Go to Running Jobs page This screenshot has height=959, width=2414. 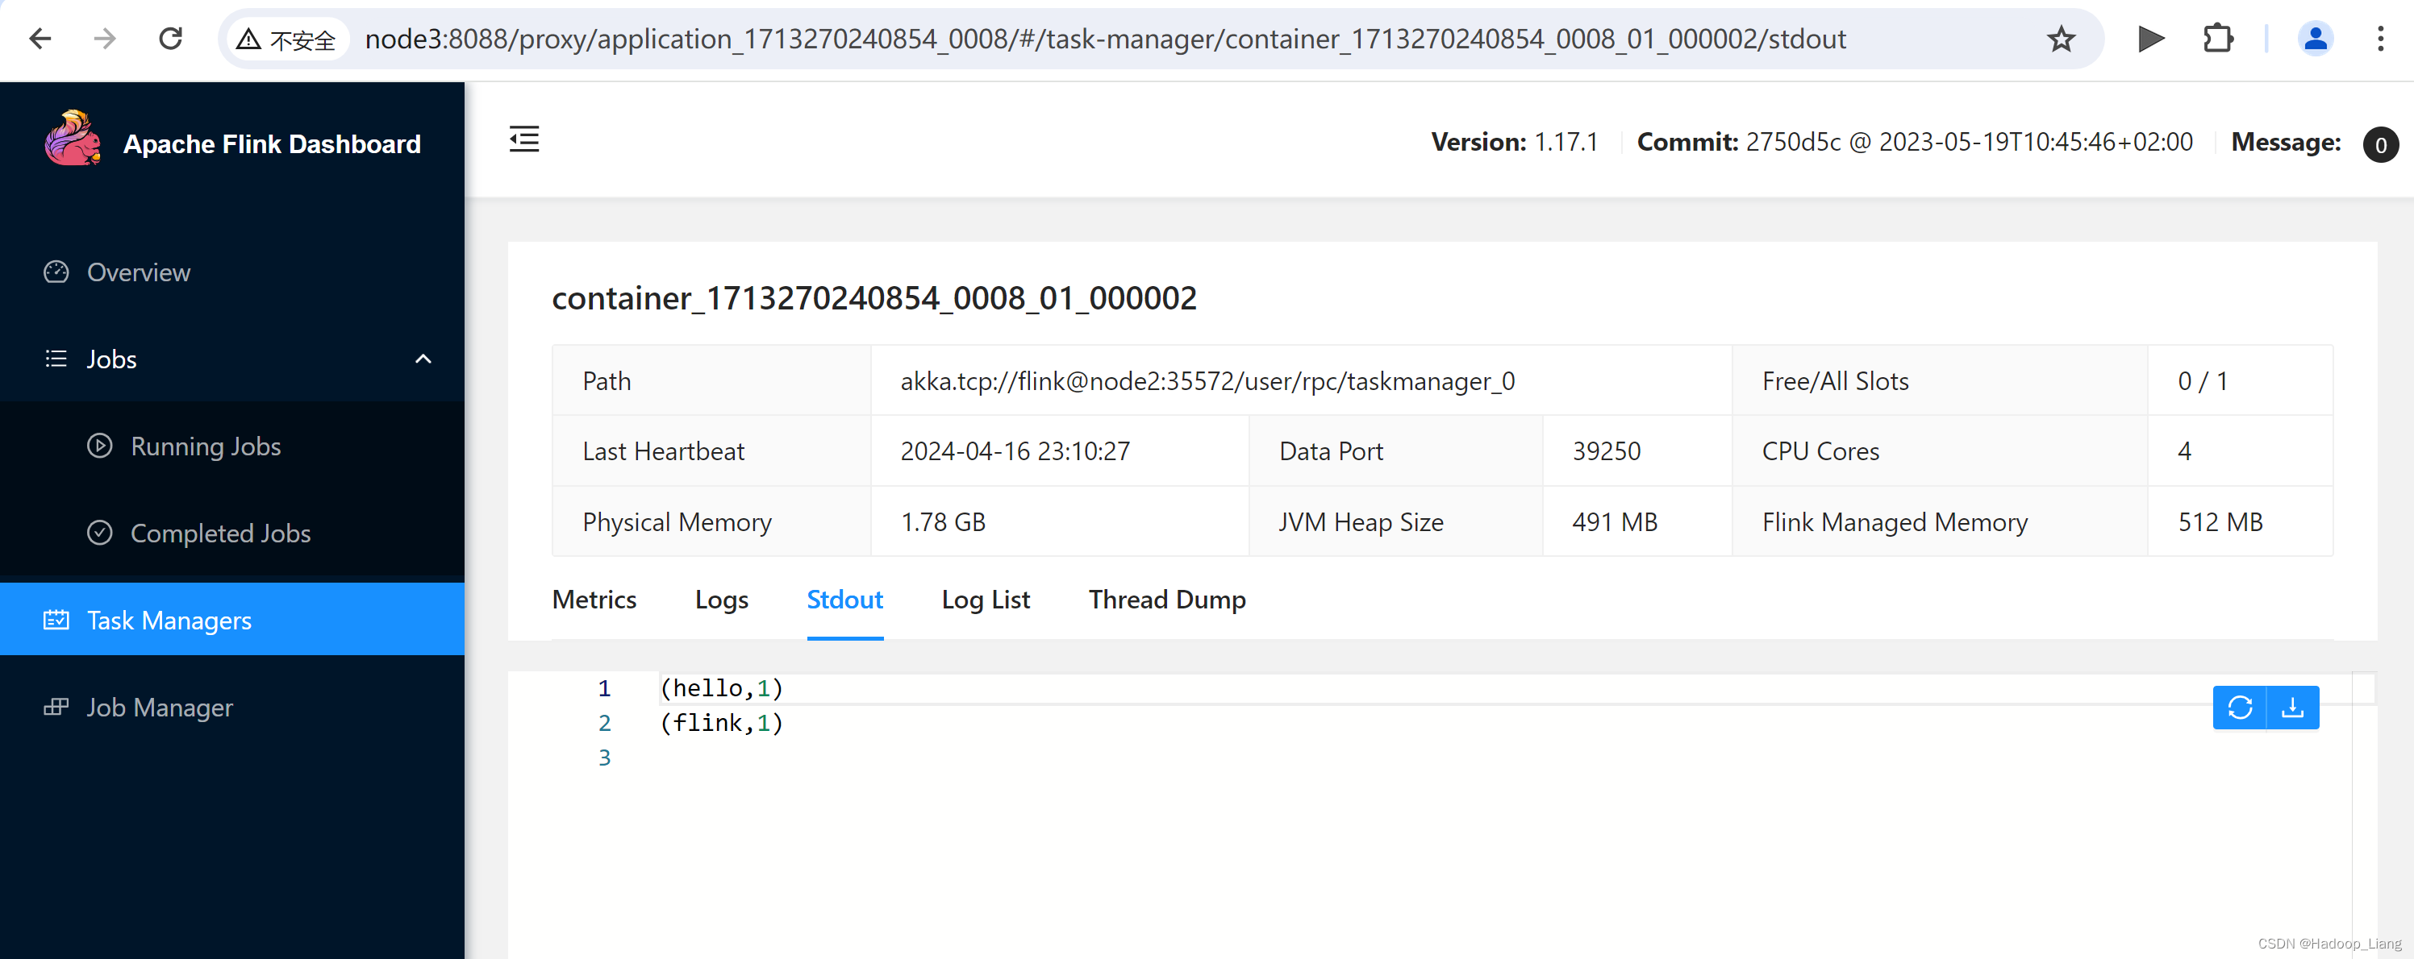coord(205,446)
